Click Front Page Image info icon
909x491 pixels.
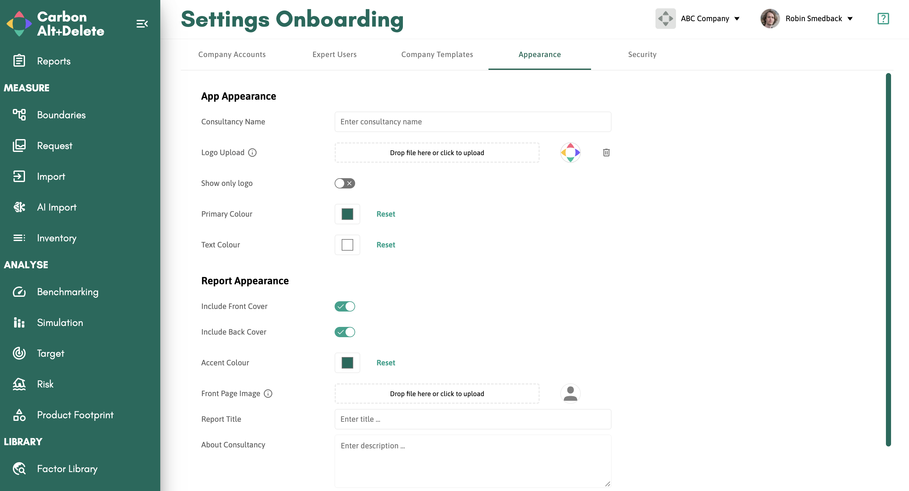click(x=268, y=393)
